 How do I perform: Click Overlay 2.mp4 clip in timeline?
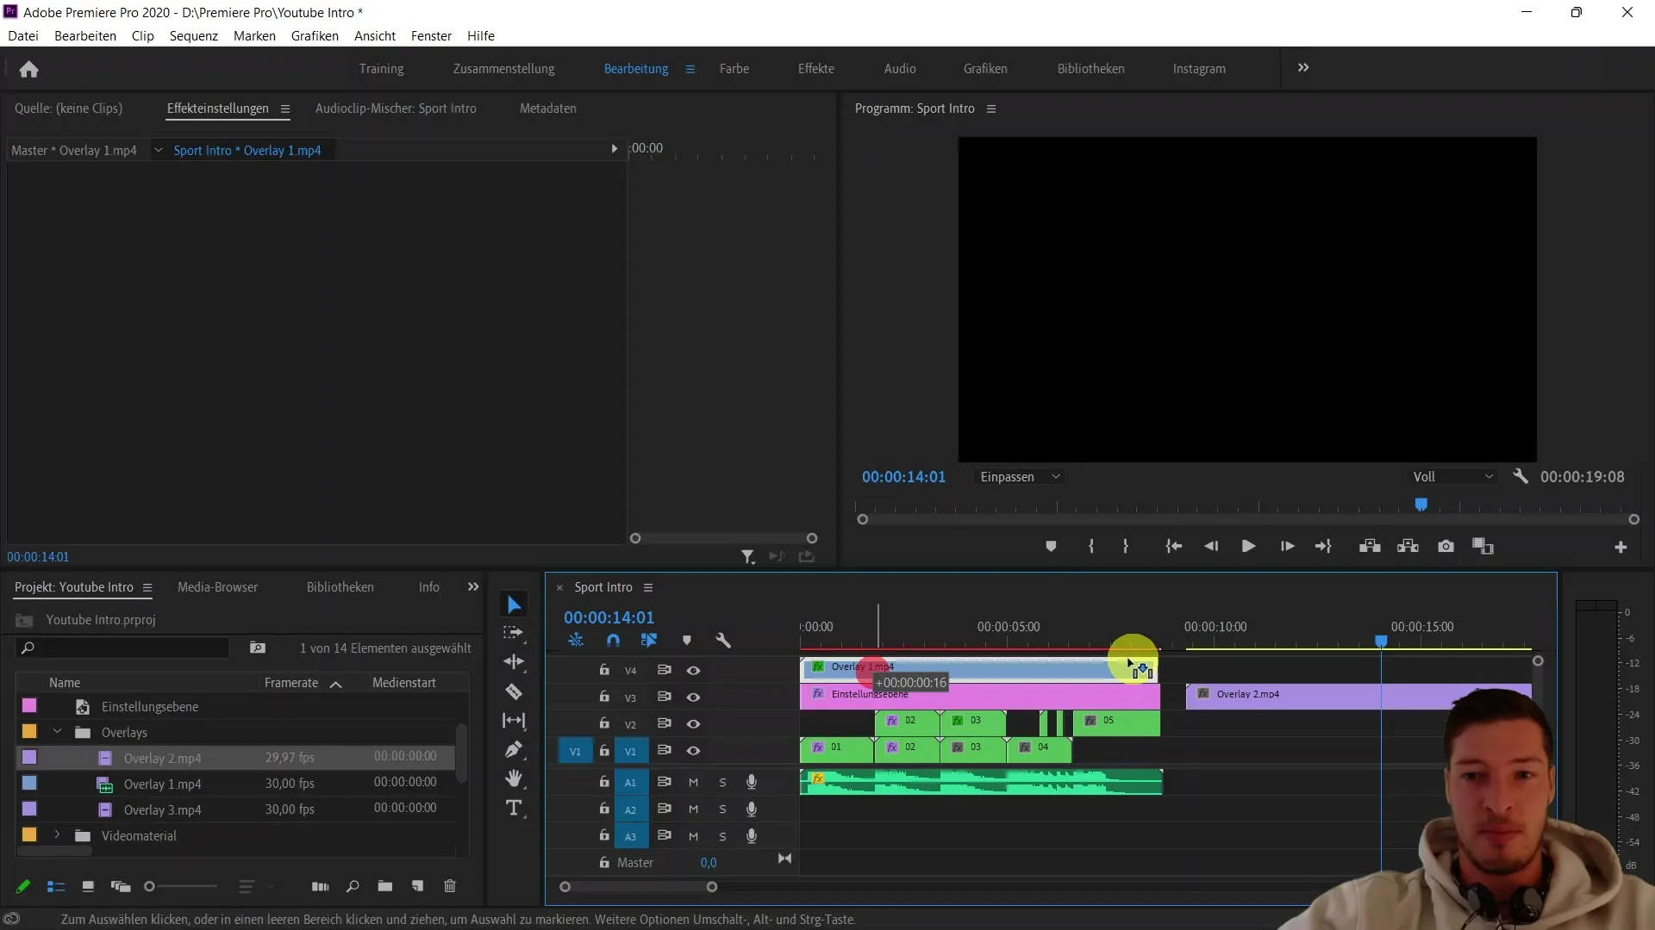1358,696
